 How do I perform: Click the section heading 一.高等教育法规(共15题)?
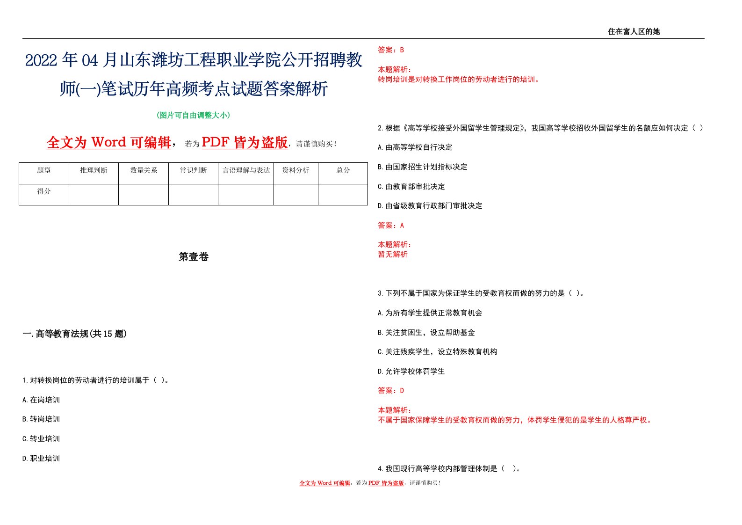coord(75,334)
